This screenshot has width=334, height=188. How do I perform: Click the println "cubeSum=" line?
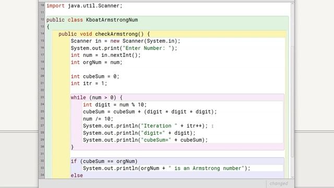(x=145, y=140)
